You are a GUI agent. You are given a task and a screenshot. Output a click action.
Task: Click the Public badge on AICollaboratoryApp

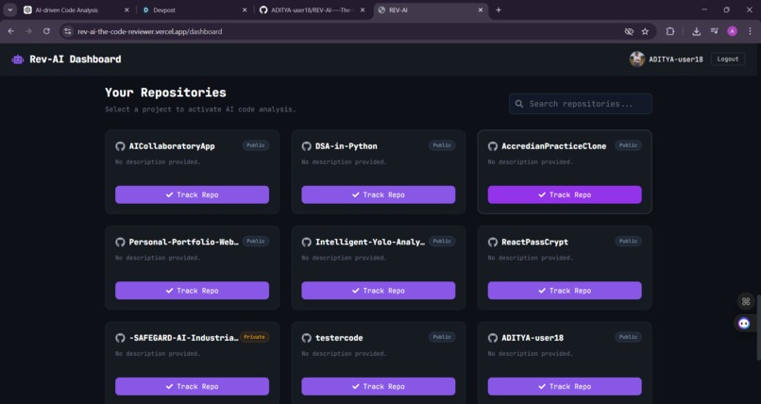coord(256,145)
